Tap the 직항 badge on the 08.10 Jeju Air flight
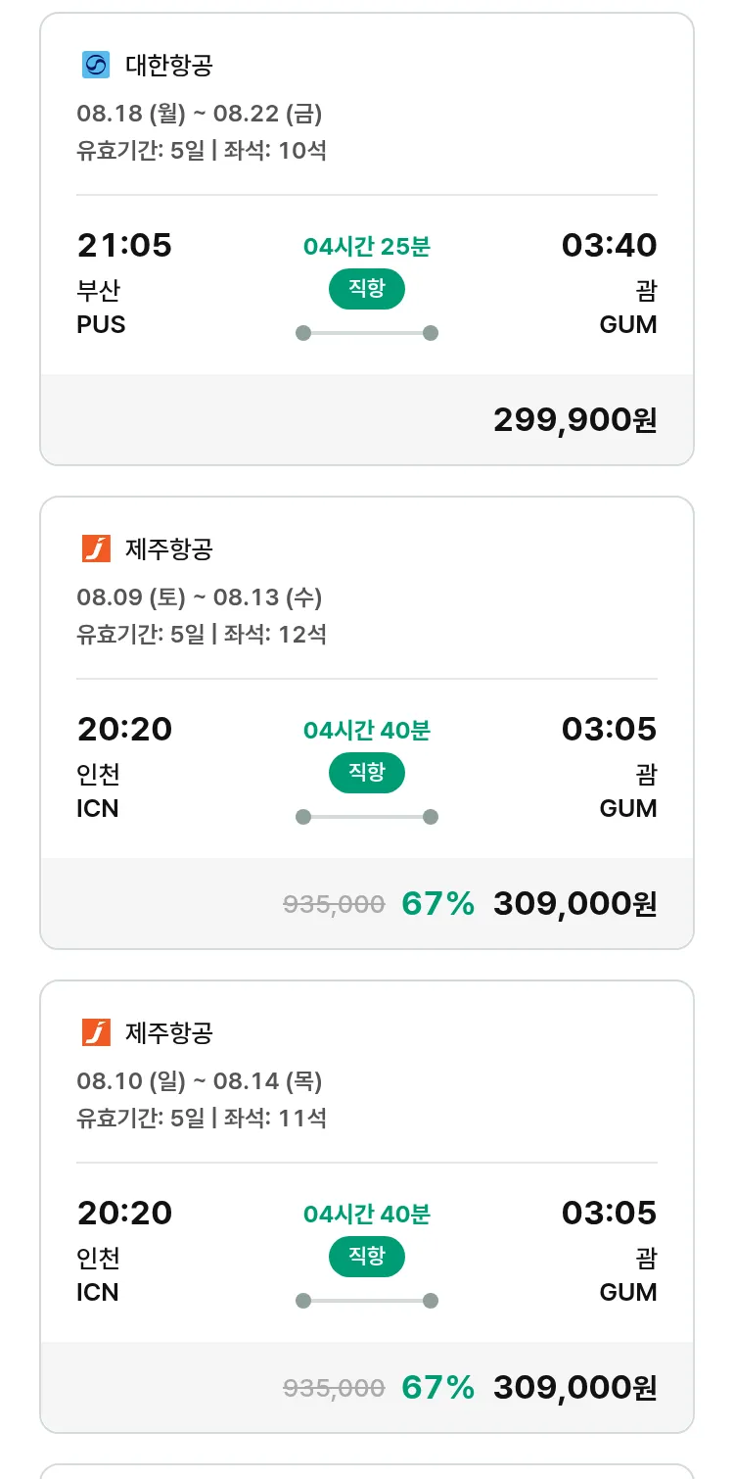Screen dimensions: 734x1479 (367, 1257)
